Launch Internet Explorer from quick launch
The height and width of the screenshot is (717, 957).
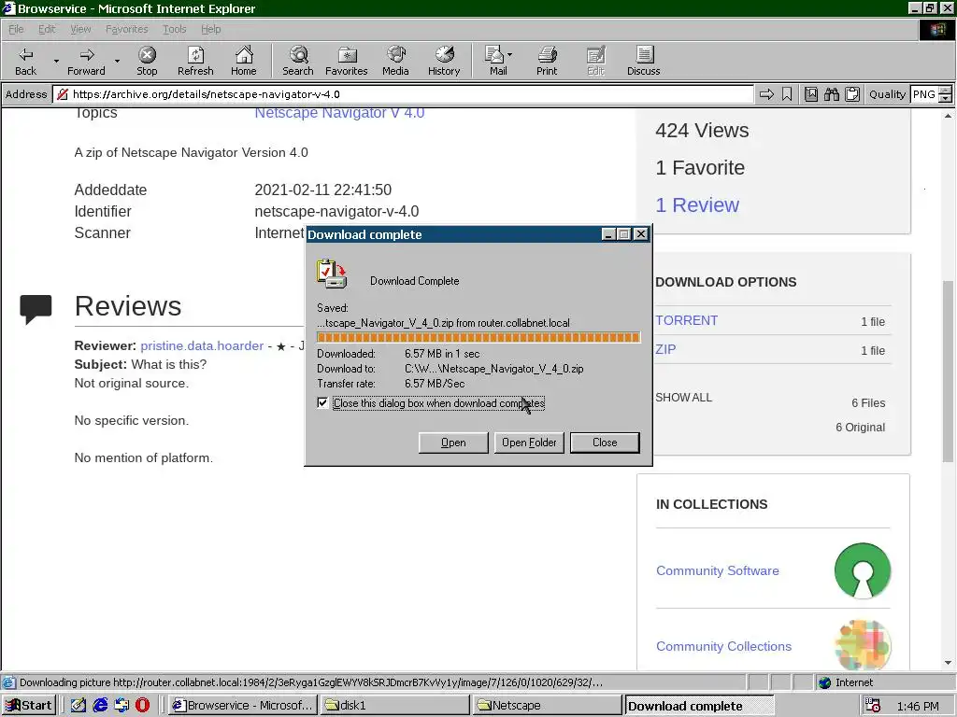[100, 705]
